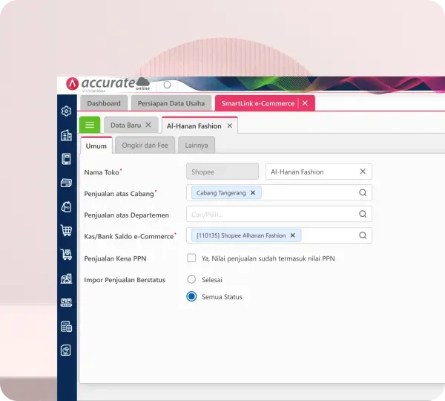Viewport: 445px width, 401px height.
Task: Search in the Penjualan atas Departemen field
Action: 363,214
